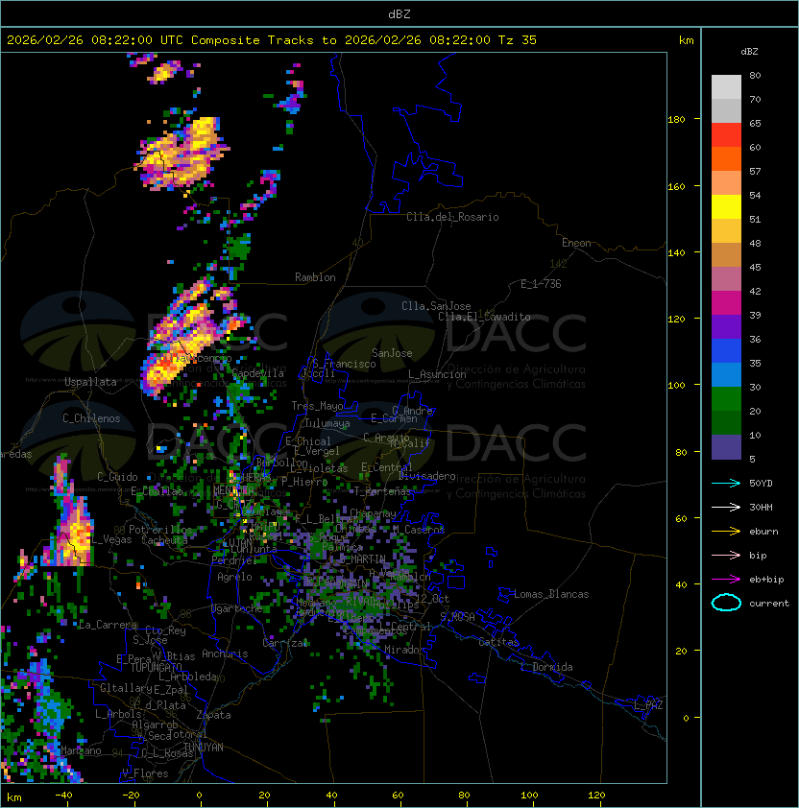Click the 'Lomas_Blancas' place label
This screenshot has height=808, width=799.
(x=551, y=594)
